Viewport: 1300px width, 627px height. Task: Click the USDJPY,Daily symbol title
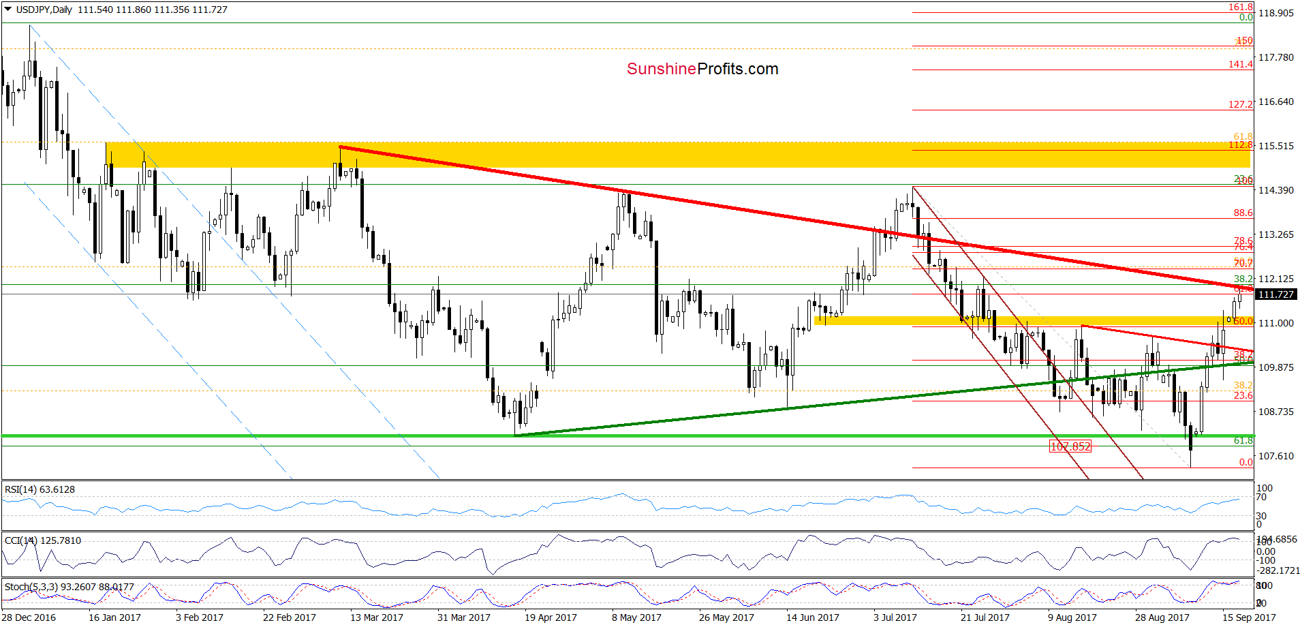point(44,10)
